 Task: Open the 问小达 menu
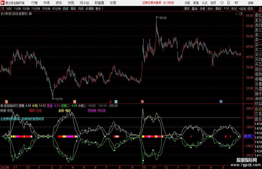[84, 3]
